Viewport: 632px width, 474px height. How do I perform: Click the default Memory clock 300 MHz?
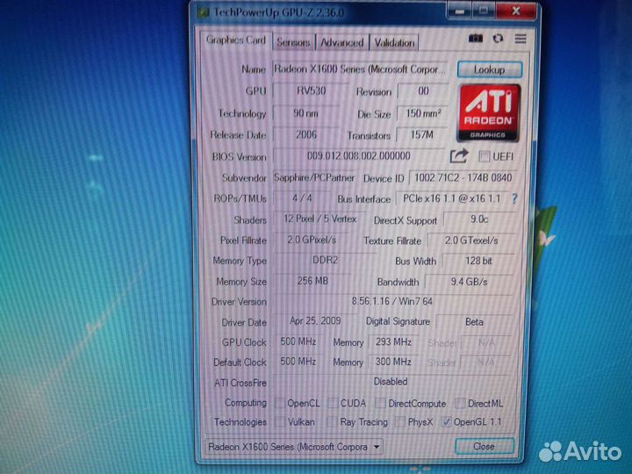(x=393, y=362)
